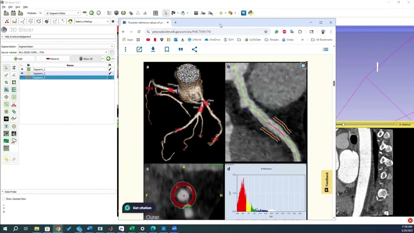Open the Select a Markup dropdown
The image size is (414, 233).
point(92,21)
